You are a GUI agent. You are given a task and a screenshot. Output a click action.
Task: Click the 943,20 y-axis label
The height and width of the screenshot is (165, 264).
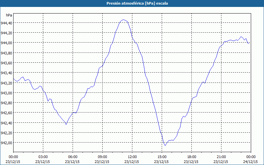[6, 83]
